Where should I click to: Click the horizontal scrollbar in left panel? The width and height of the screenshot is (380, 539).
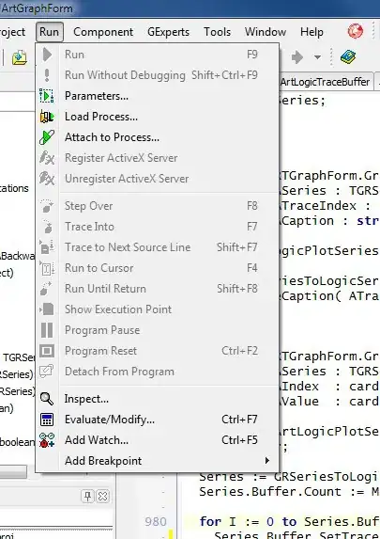point(13,471)
